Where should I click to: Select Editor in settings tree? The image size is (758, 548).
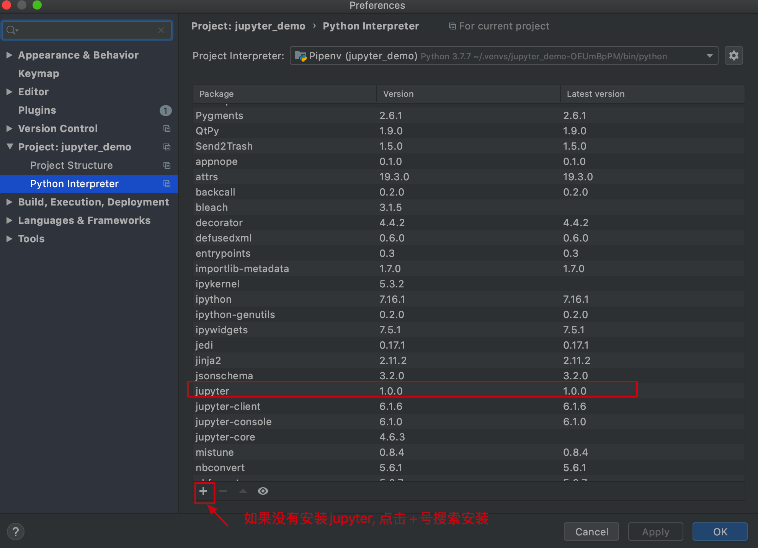pos(33,92)
